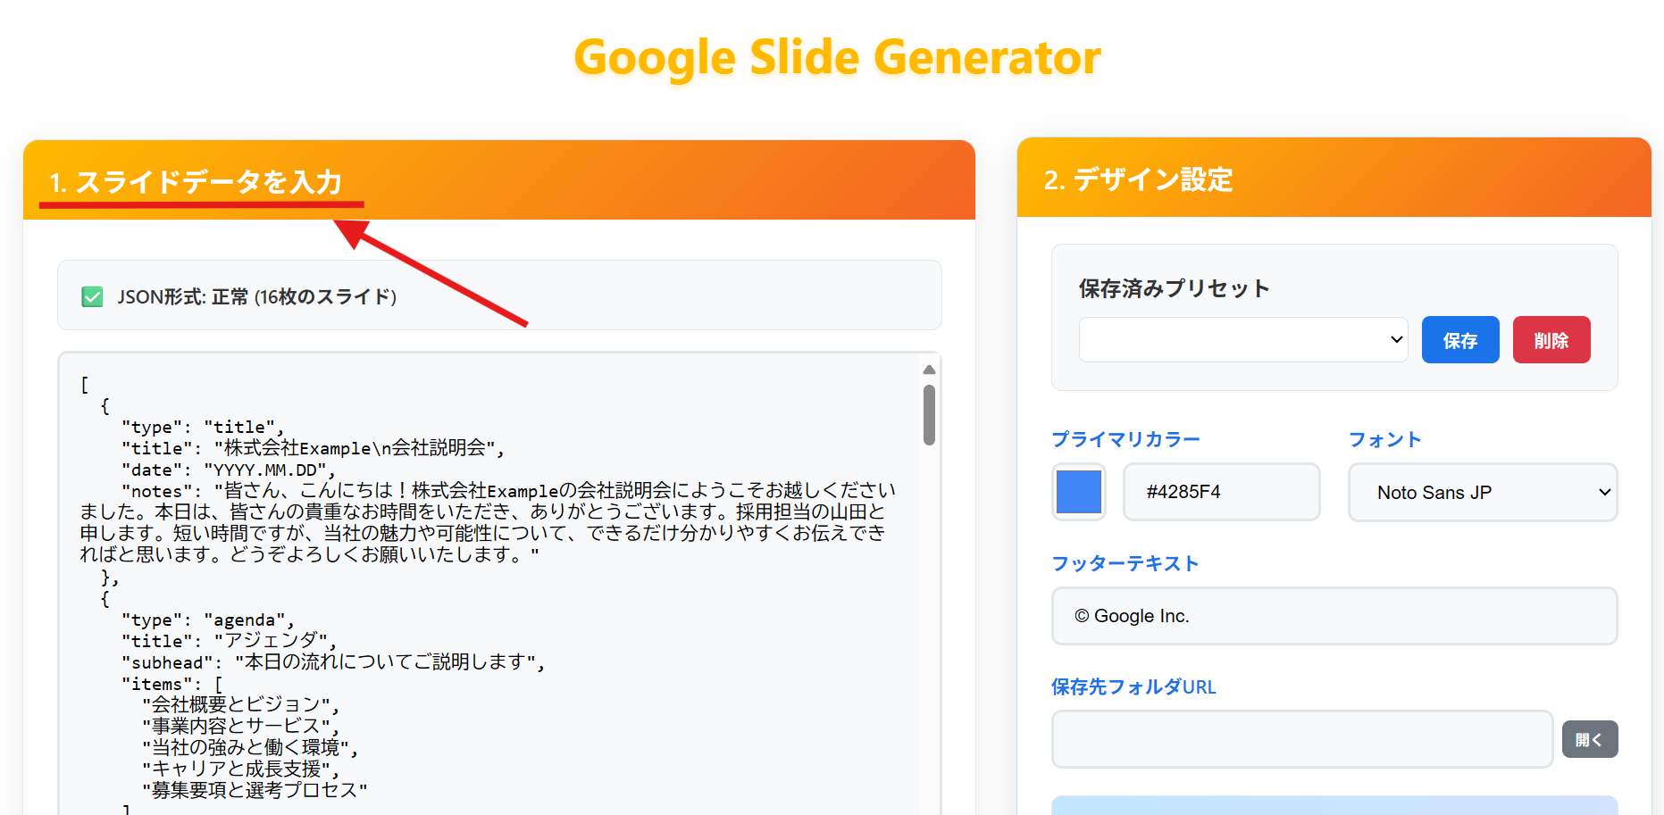Focus the empty 保存先フォルダURL input field
Image resolution: width=1664 pixels, height=815 pixels.
(x=1301, y=739)
